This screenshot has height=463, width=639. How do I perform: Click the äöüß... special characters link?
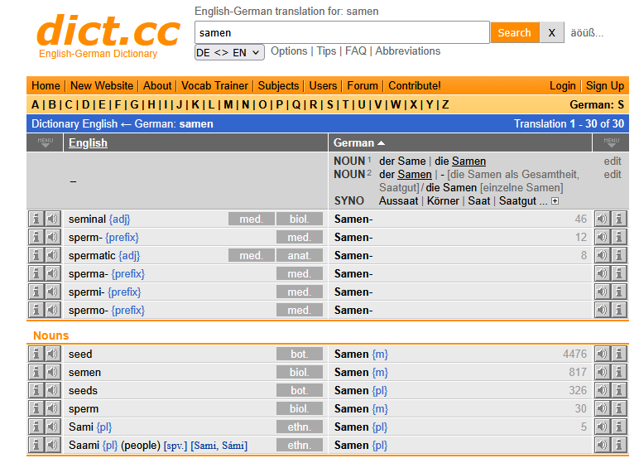point(587,32)
